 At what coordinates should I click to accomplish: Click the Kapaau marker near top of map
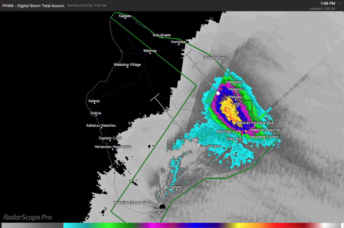(125, 19)
